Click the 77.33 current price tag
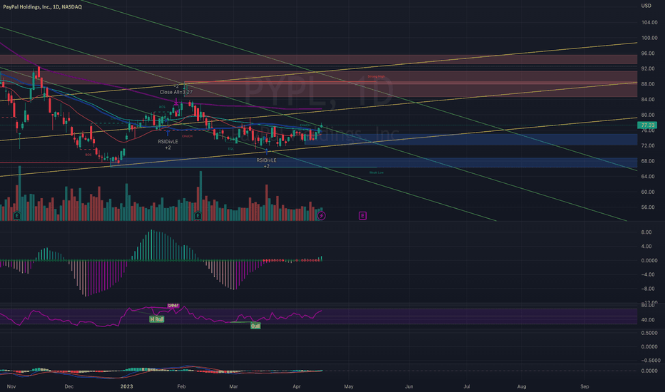Screen dimensions: 665x392 pos(648,125)
